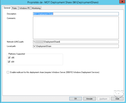This screenshot has width=126, height=103.
Task: Close the properties dialog window
Action: coord(122,2)
